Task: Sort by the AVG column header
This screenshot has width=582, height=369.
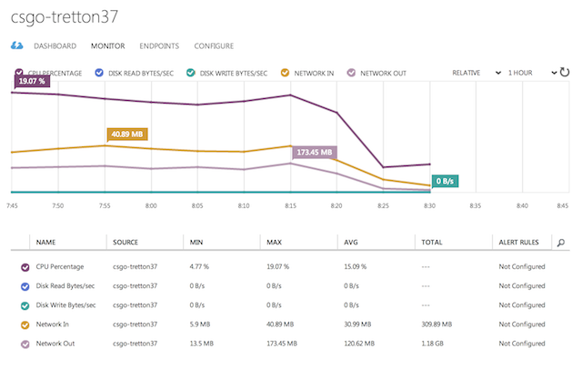Action: [351, 242]
